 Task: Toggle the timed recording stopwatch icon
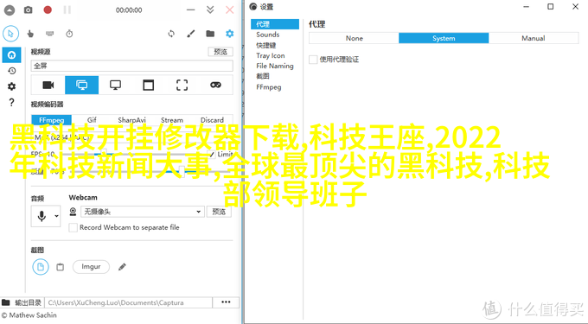pyautogui.click(x=69, y=34)
